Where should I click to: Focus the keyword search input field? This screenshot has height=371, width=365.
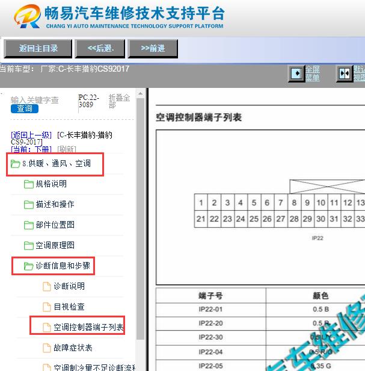[34, 100]
